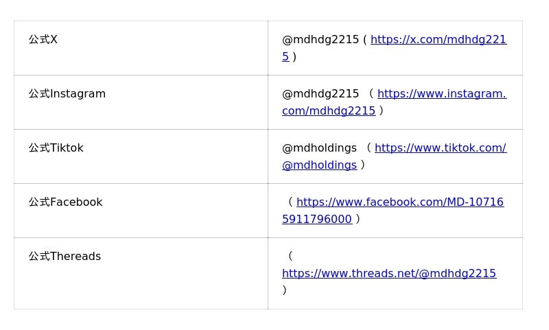Click closing parenthesis after Facebook link
This screenshot has width=549, height=330.
(x=358, y=220)
